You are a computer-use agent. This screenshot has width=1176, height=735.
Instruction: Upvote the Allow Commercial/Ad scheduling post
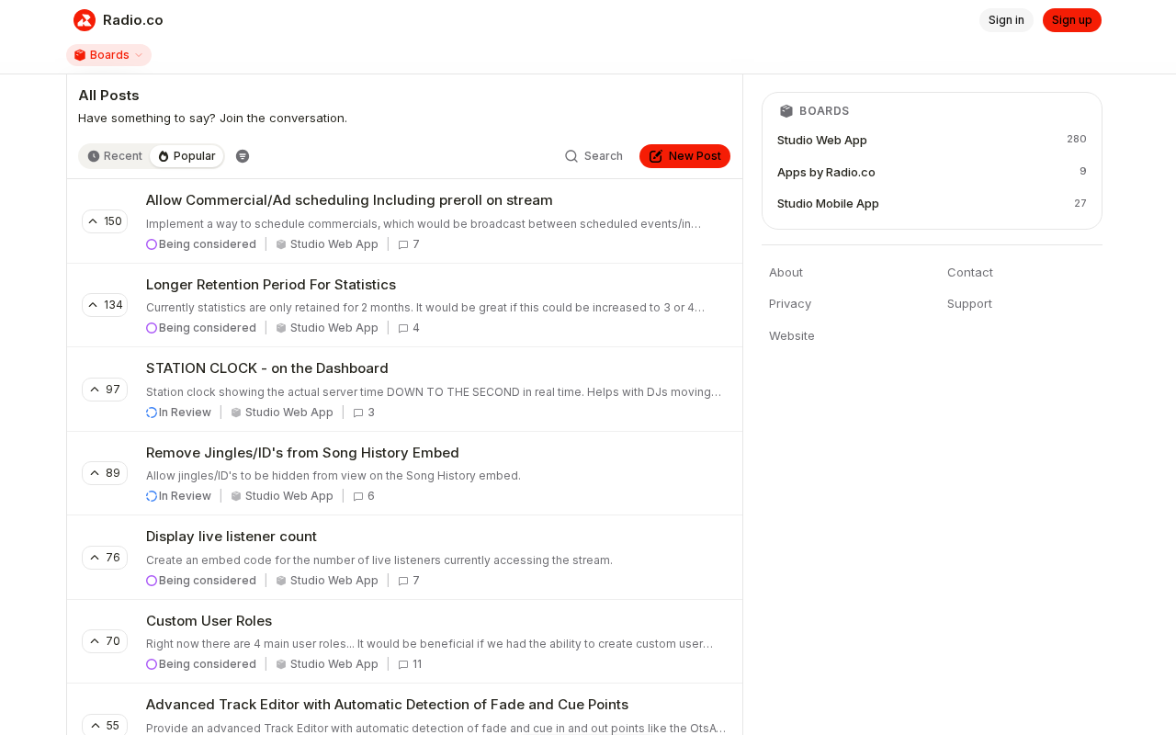tap(105, 221)
